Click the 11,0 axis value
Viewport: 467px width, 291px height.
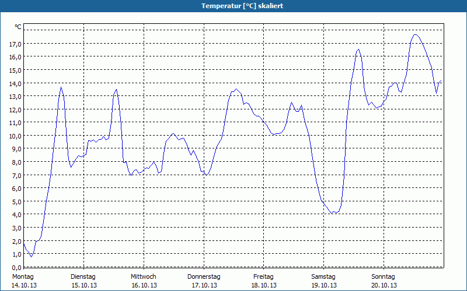pos(15,123)
